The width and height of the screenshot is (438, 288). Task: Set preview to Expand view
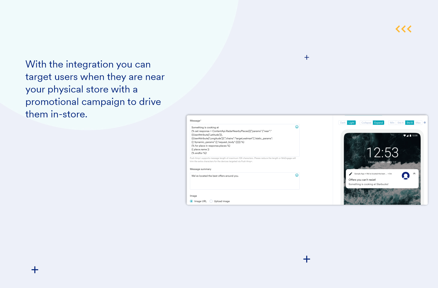point(379,123)
